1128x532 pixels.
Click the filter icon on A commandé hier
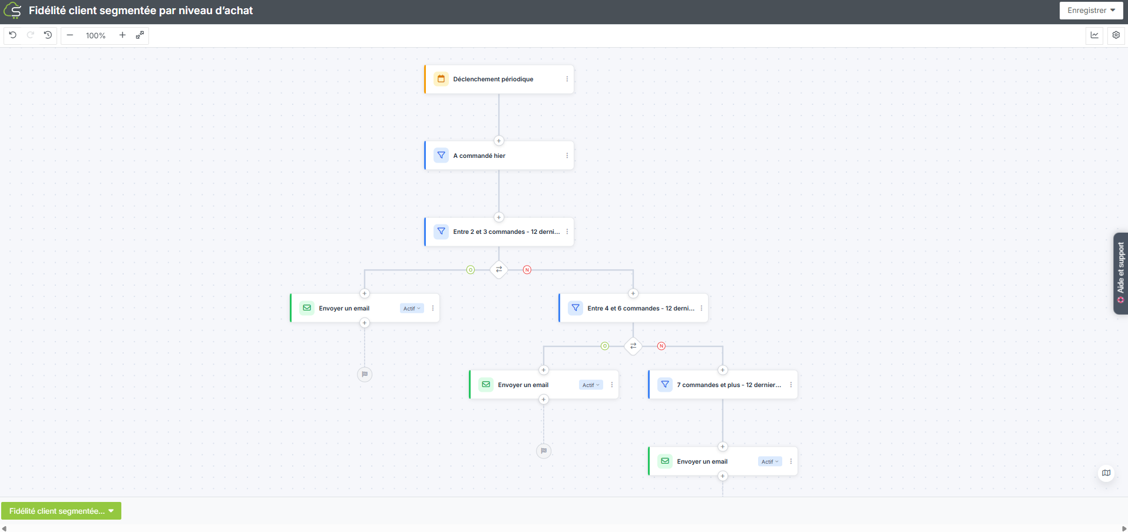pyautogui.click(x=441, y=156)
